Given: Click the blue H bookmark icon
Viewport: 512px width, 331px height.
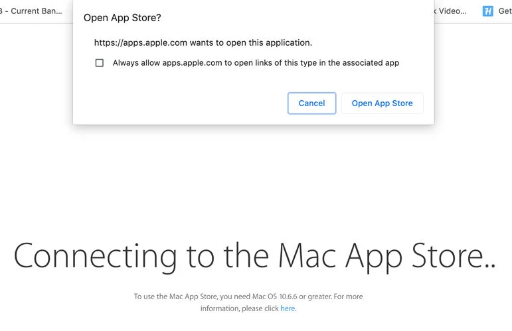Looking at the screenshot, I should (487, 11).
